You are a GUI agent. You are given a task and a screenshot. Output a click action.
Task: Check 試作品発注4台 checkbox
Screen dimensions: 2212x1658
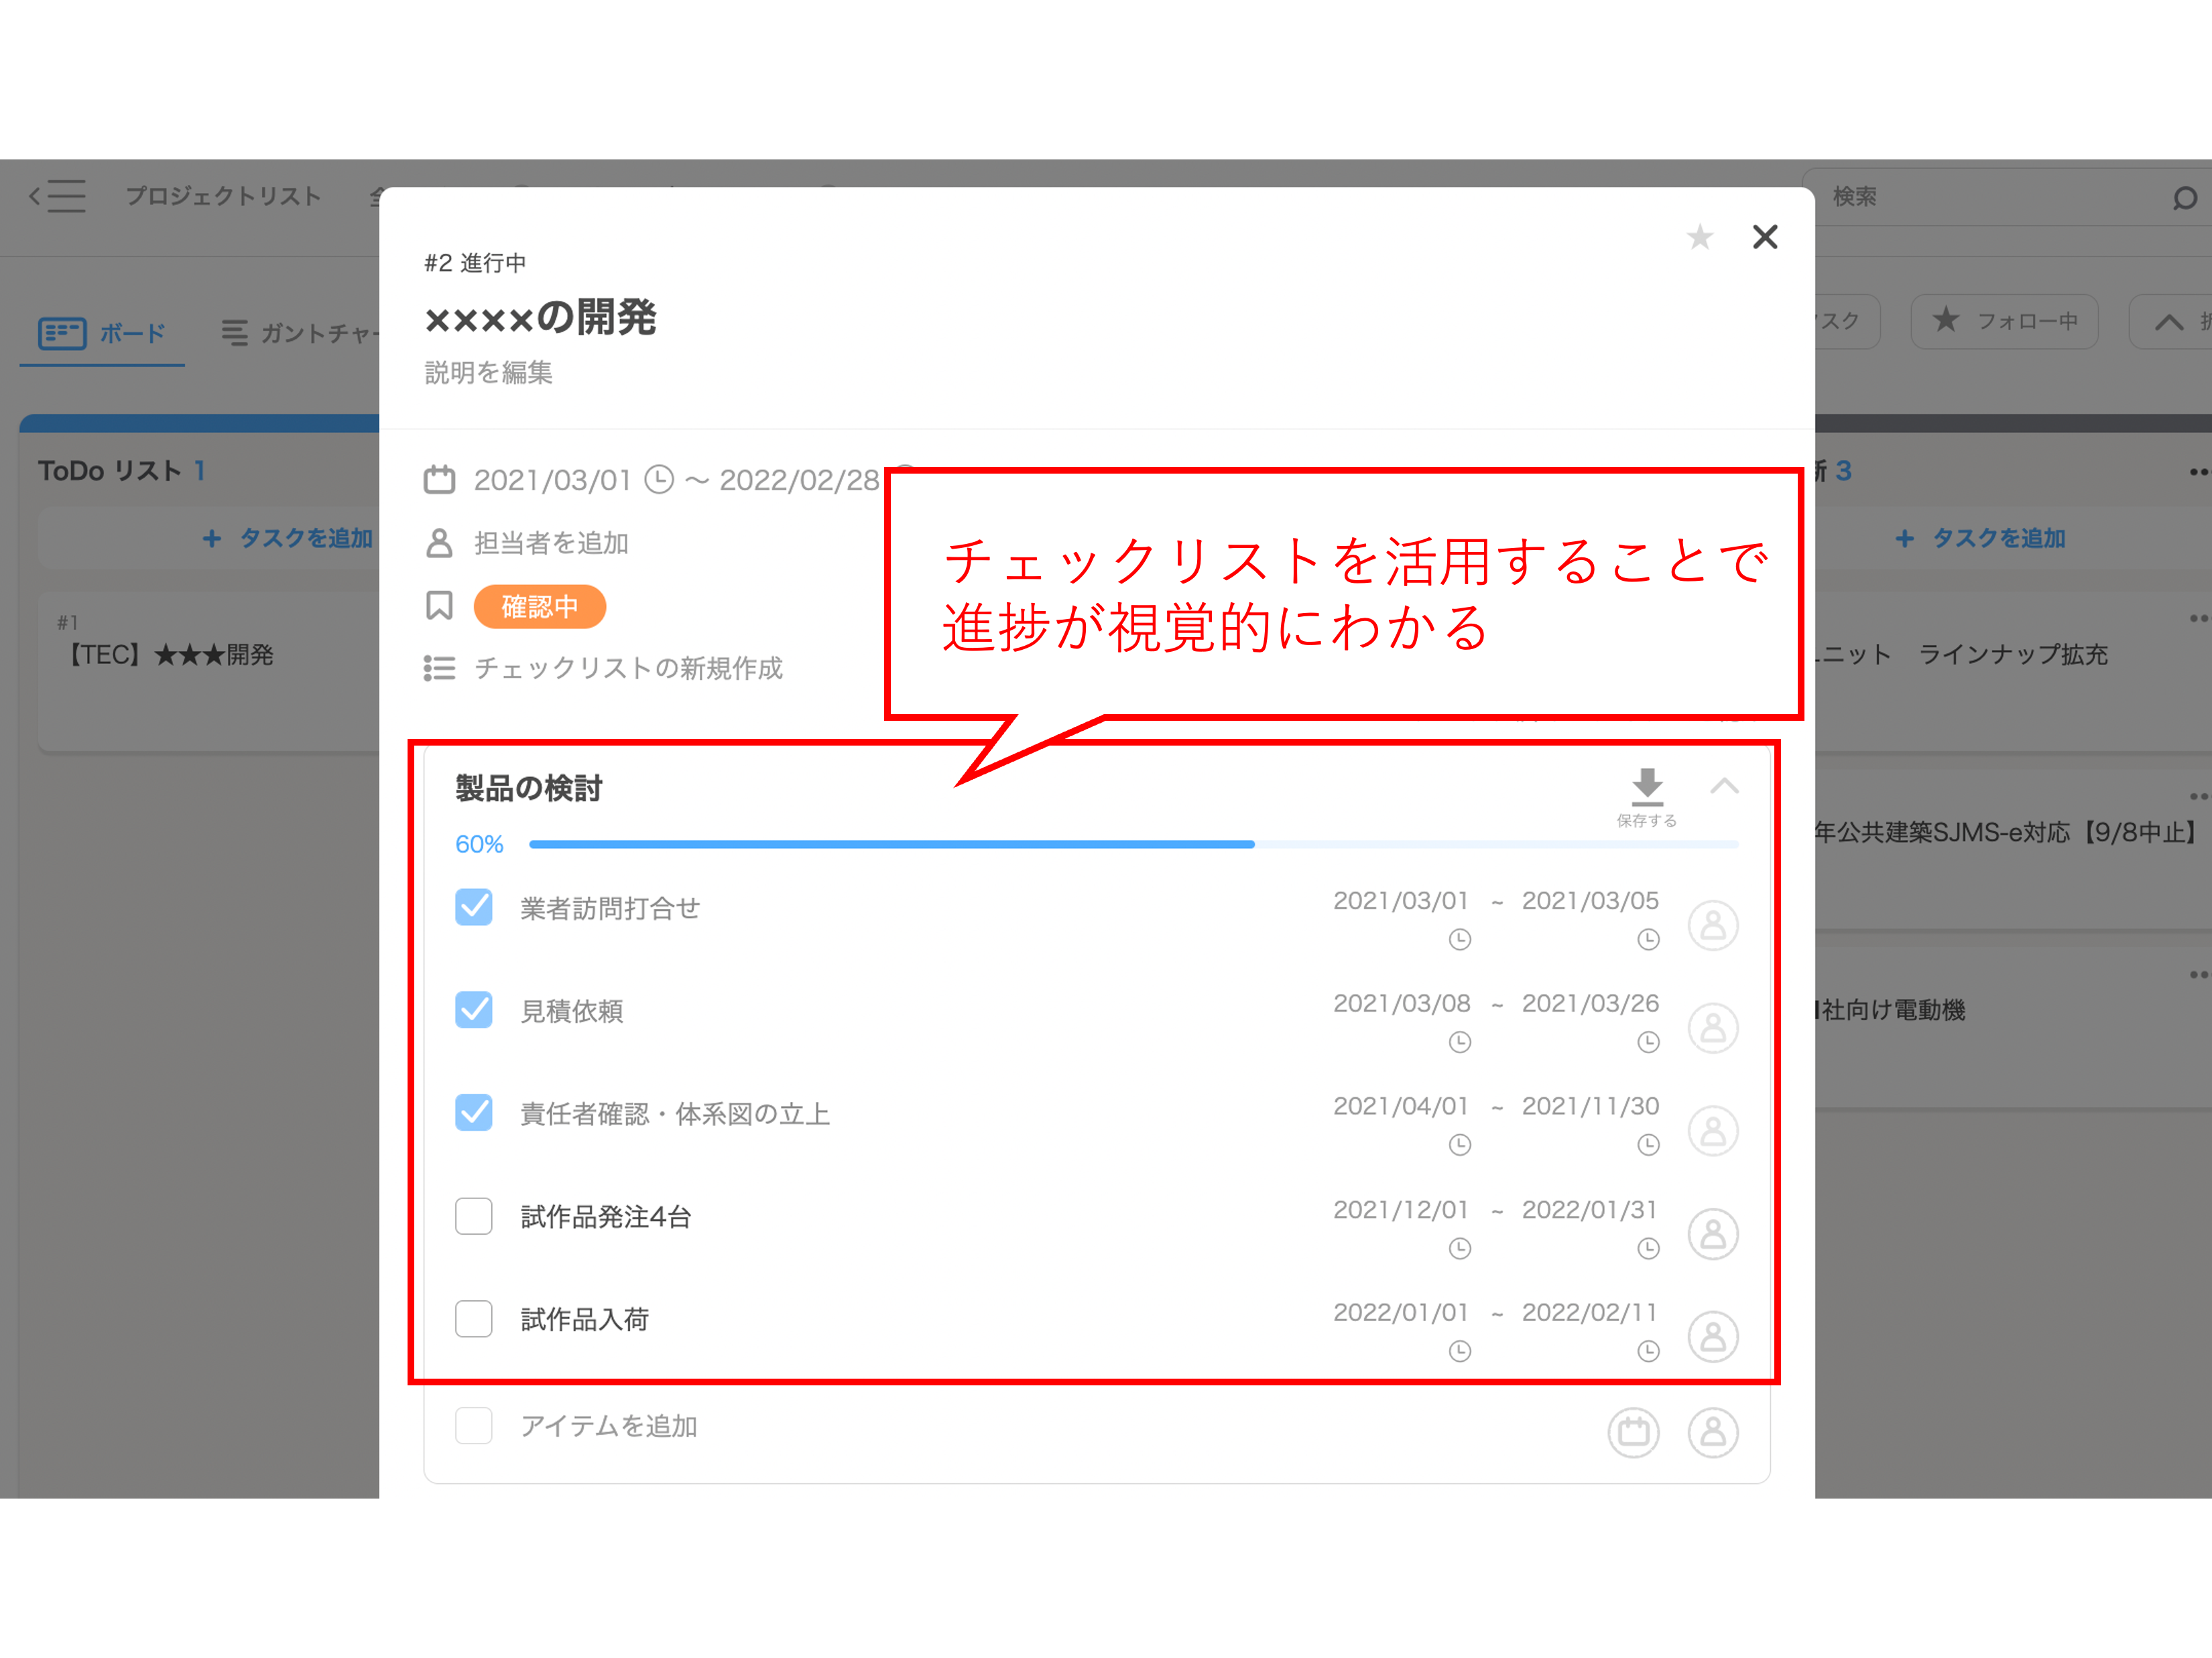[474, 1217]
